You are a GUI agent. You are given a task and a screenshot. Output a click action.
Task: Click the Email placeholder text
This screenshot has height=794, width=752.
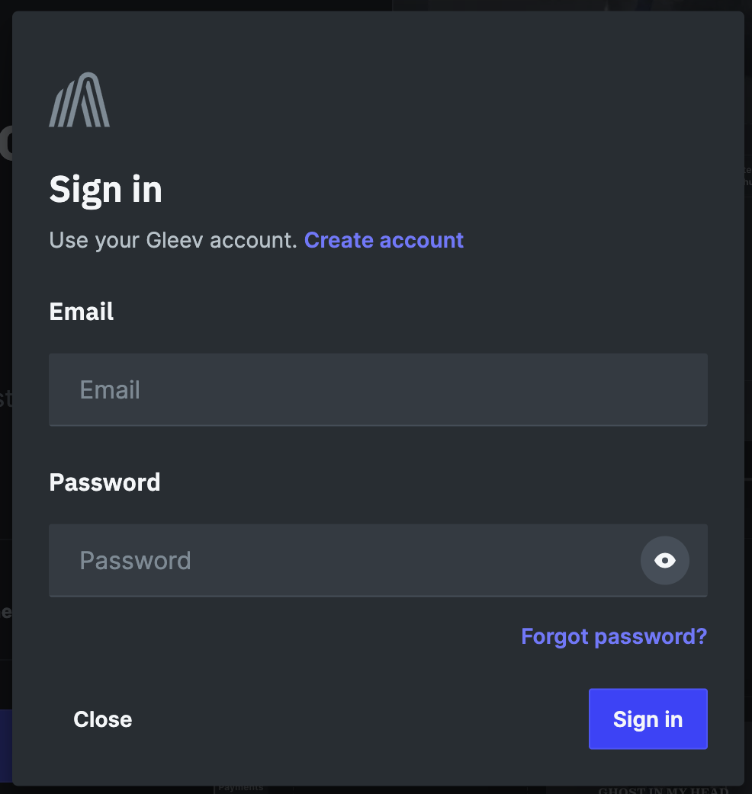(x=110, y=389)
